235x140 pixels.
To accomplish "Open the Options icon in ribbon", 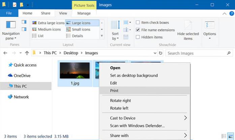I will pos(209,26).
